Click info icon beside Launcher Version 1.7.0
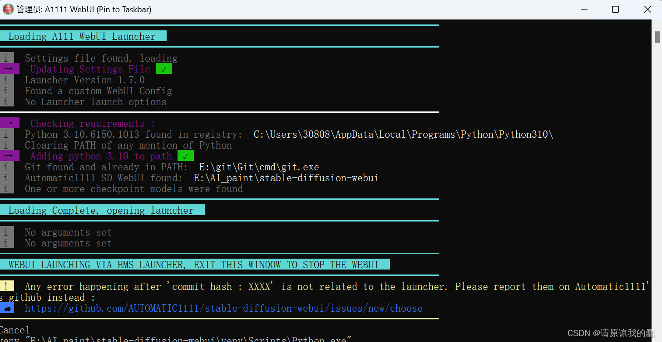 point(6,80)
